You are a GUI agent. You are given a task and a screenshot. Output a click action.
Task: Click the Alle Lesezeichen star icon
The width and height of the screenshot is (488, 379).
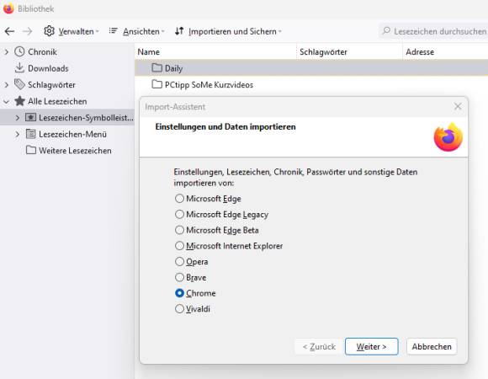(x=19, y=100)
